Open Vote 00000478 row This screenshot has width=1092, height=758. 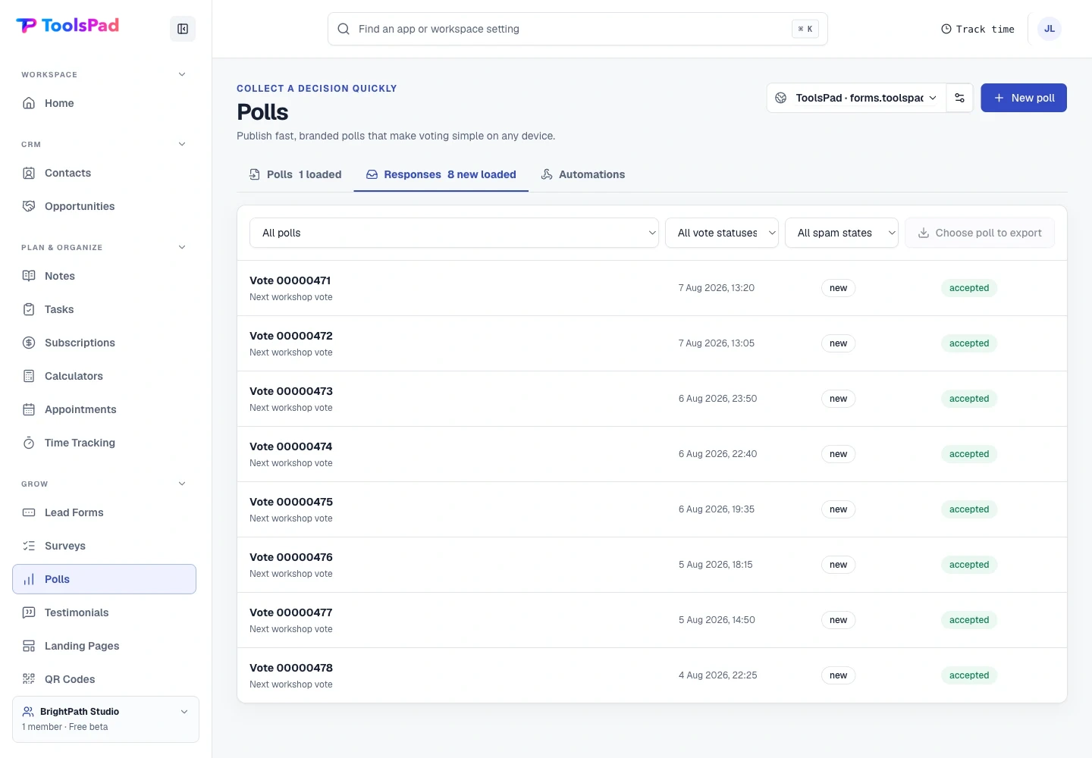click(x=652, y=675)
